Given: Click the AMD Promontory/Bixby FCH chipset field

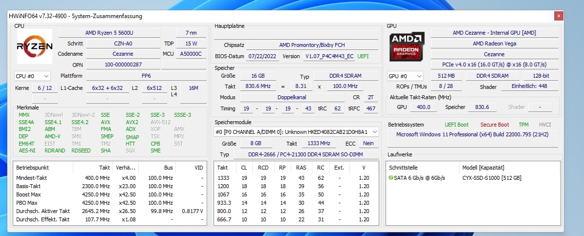Looking at the screenshot, I should point(312,45).
